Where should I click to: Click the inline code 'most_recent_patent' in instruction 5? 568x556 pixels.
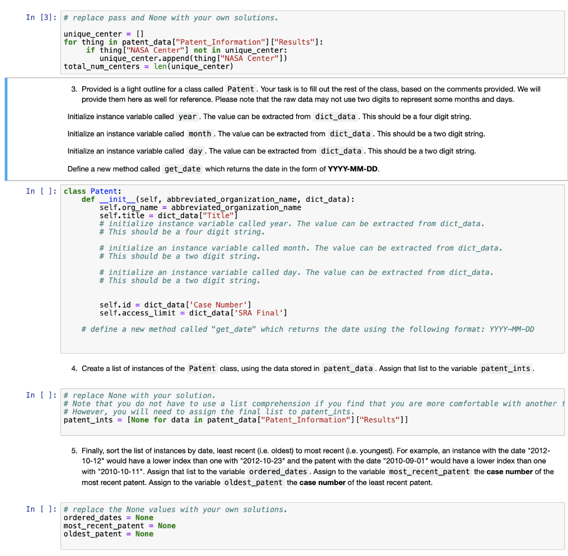pos(429,472)
